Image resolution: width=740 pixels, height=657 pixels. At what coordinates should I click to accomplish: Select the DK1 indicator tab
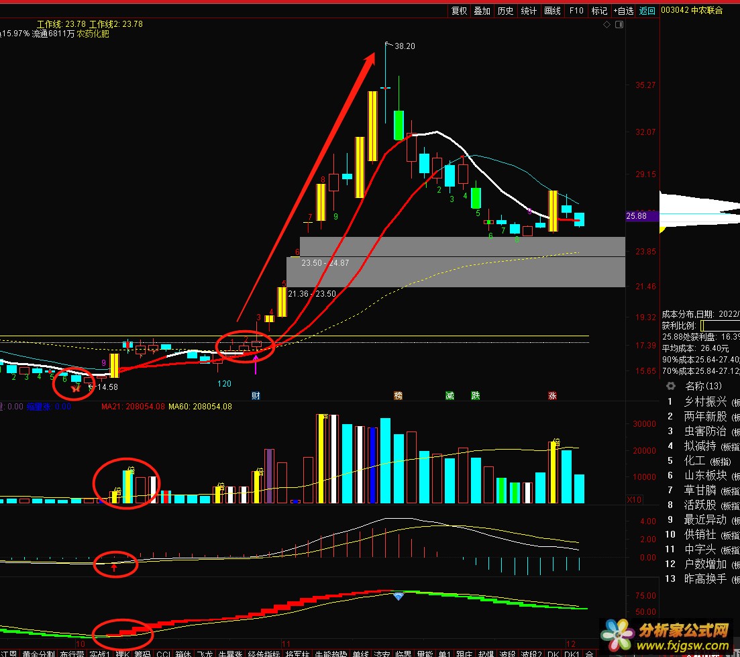[x=572, y=653]
